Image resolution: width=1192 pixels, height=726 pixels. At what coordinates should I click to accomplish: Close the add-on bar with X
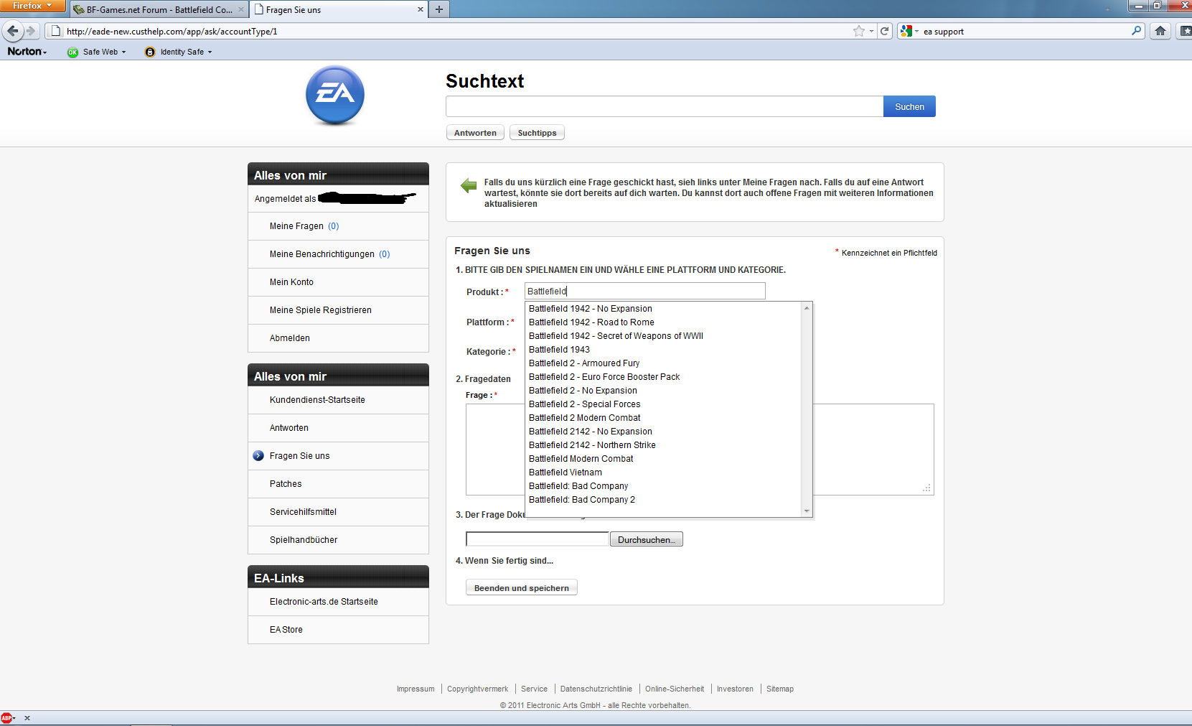27,718
